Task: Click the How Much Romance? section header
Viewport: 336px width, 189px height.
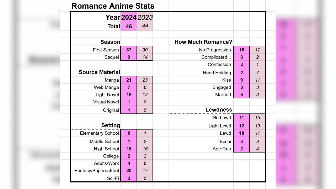Action: tap(203, 42)
